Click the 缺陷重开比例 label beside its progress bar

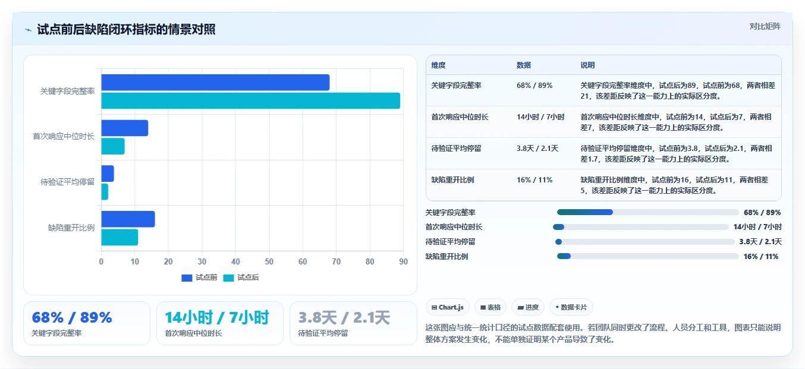click(446, 257)
